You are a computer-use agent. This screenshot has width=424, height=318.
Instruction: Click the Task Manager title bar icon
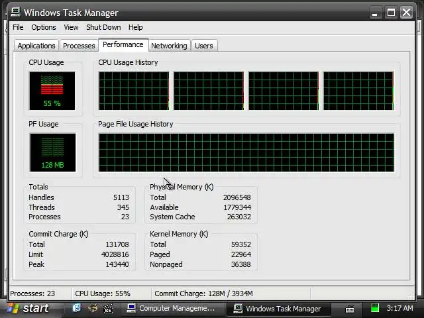click(15, 12)
